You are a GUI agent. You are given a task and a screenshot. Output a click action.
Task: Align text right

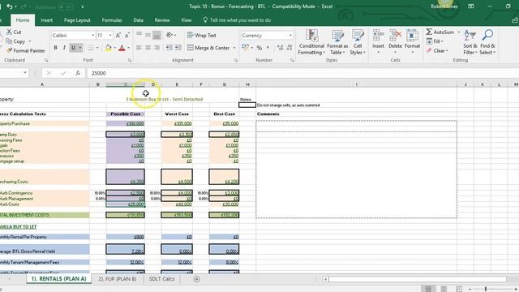point(157,48)
